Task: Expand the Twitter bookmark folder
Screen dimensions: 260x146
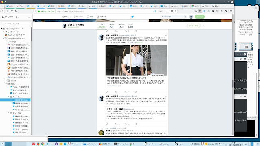Action: tap(6, 80)
